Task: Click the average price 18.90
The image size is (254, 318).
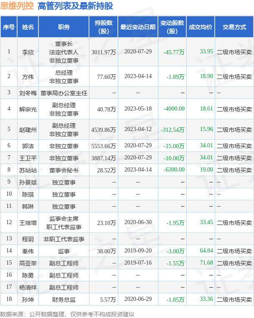Action: coord(206,76)
